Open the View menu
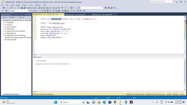Screen dimensions: 187x105 tap(12, 5)
